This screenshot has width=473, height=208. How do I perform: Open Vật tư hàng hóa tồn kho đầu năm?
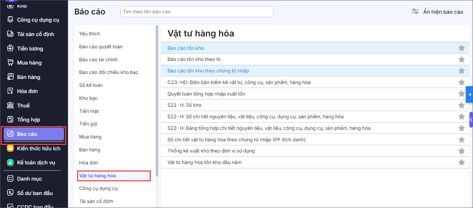point(204,162)
